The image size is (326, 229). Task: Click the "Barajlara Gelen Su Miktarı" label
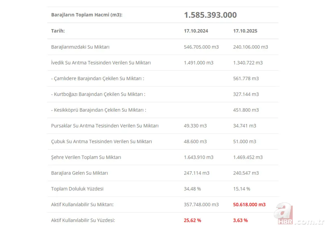pyautogui.click(x=80, y=173)
